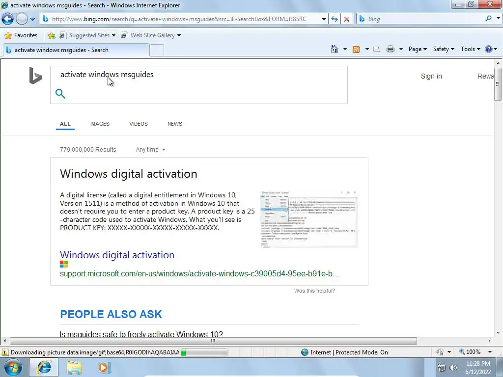Viewport: 503px width, 377px height.
Task: Open the Page menu
Action: click(x=418, y=49)
